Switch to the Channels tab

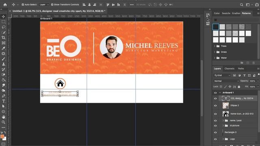click(229, 69)
